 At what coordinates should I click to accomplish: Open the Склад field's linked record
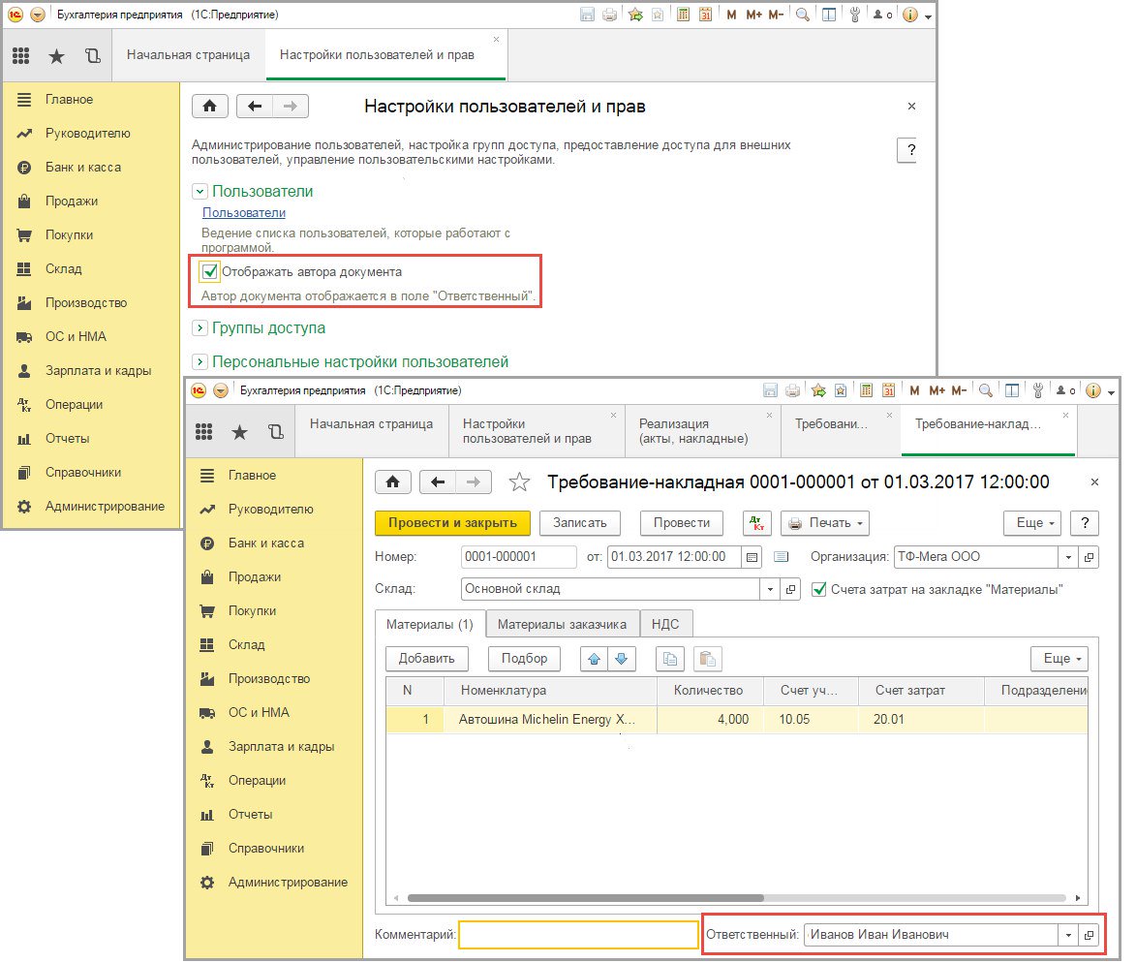coord(790,589)
